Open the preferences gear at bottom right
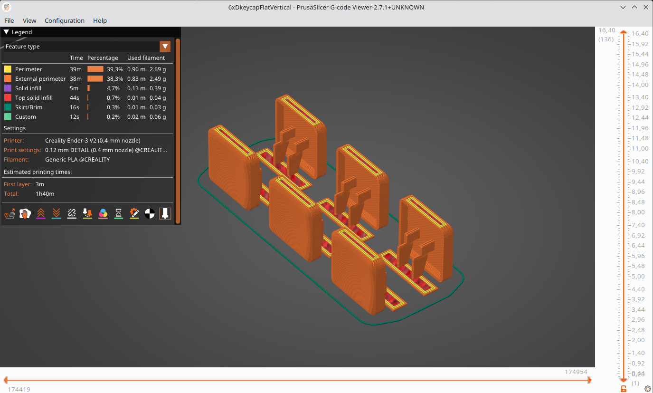 pos(648,389)
